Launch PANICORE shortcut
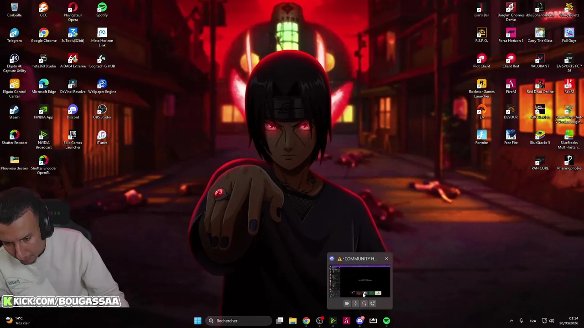Screen dimensions: 584x328 540,163
